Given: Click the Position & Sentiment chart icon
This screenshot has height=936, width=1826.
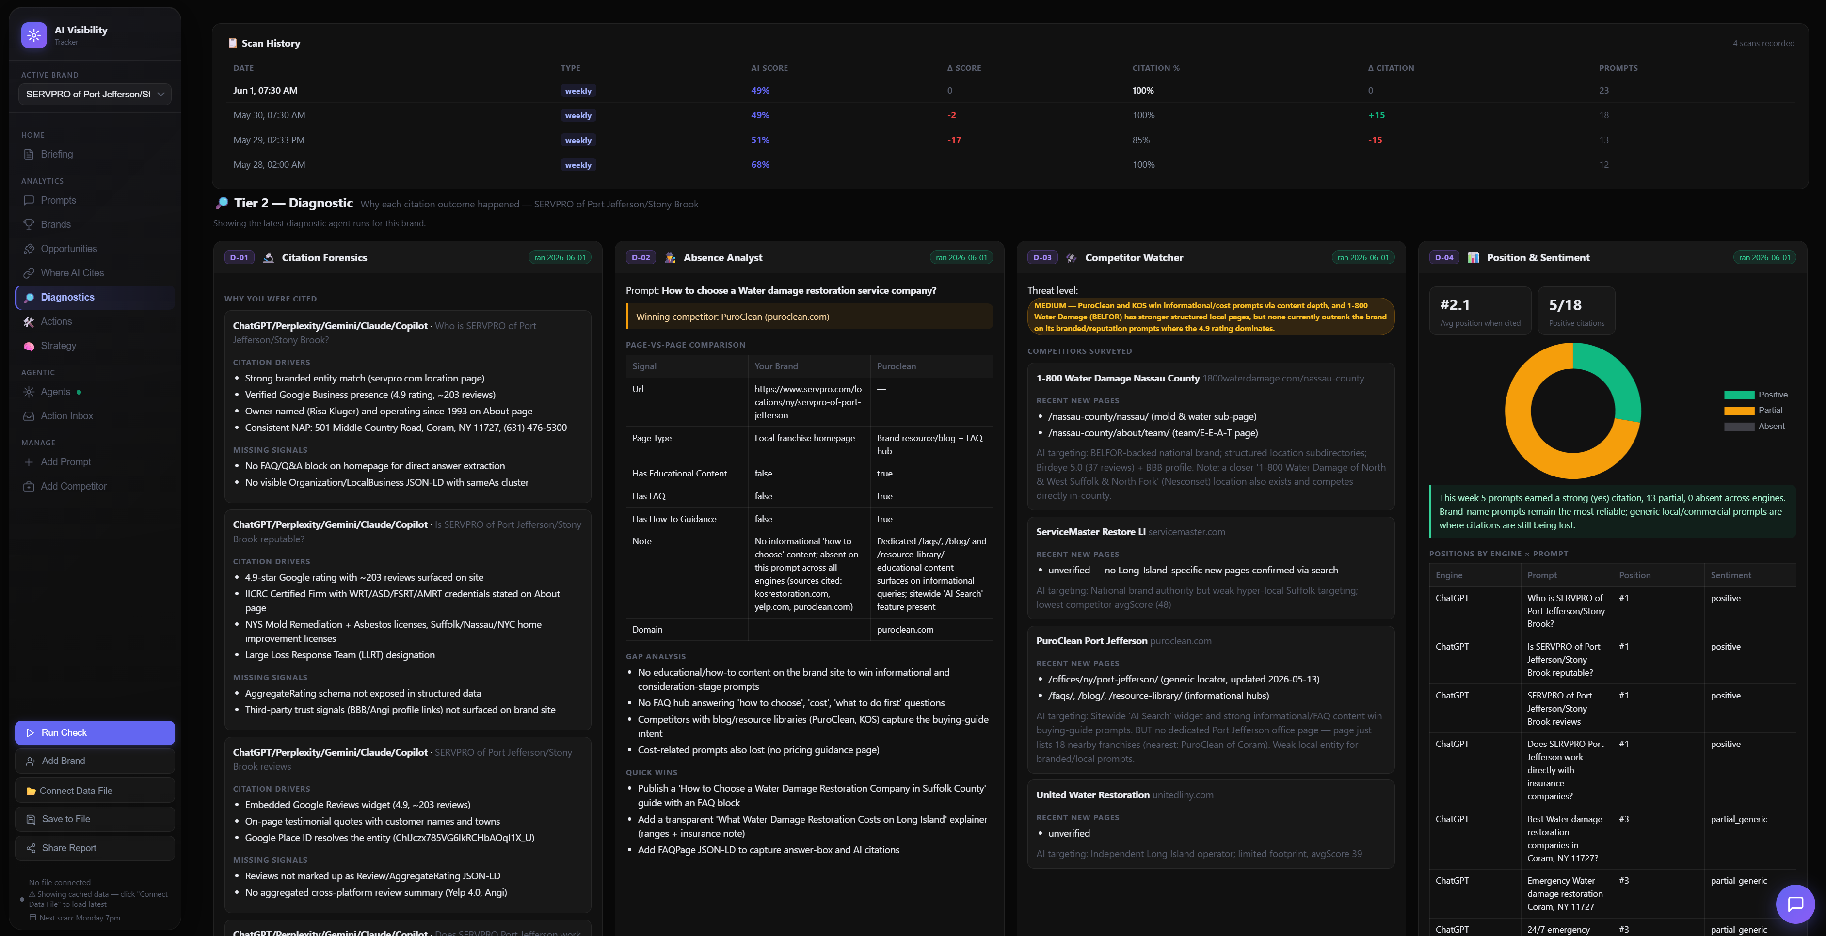Looking at the screenshot, I should [1473, 258].
